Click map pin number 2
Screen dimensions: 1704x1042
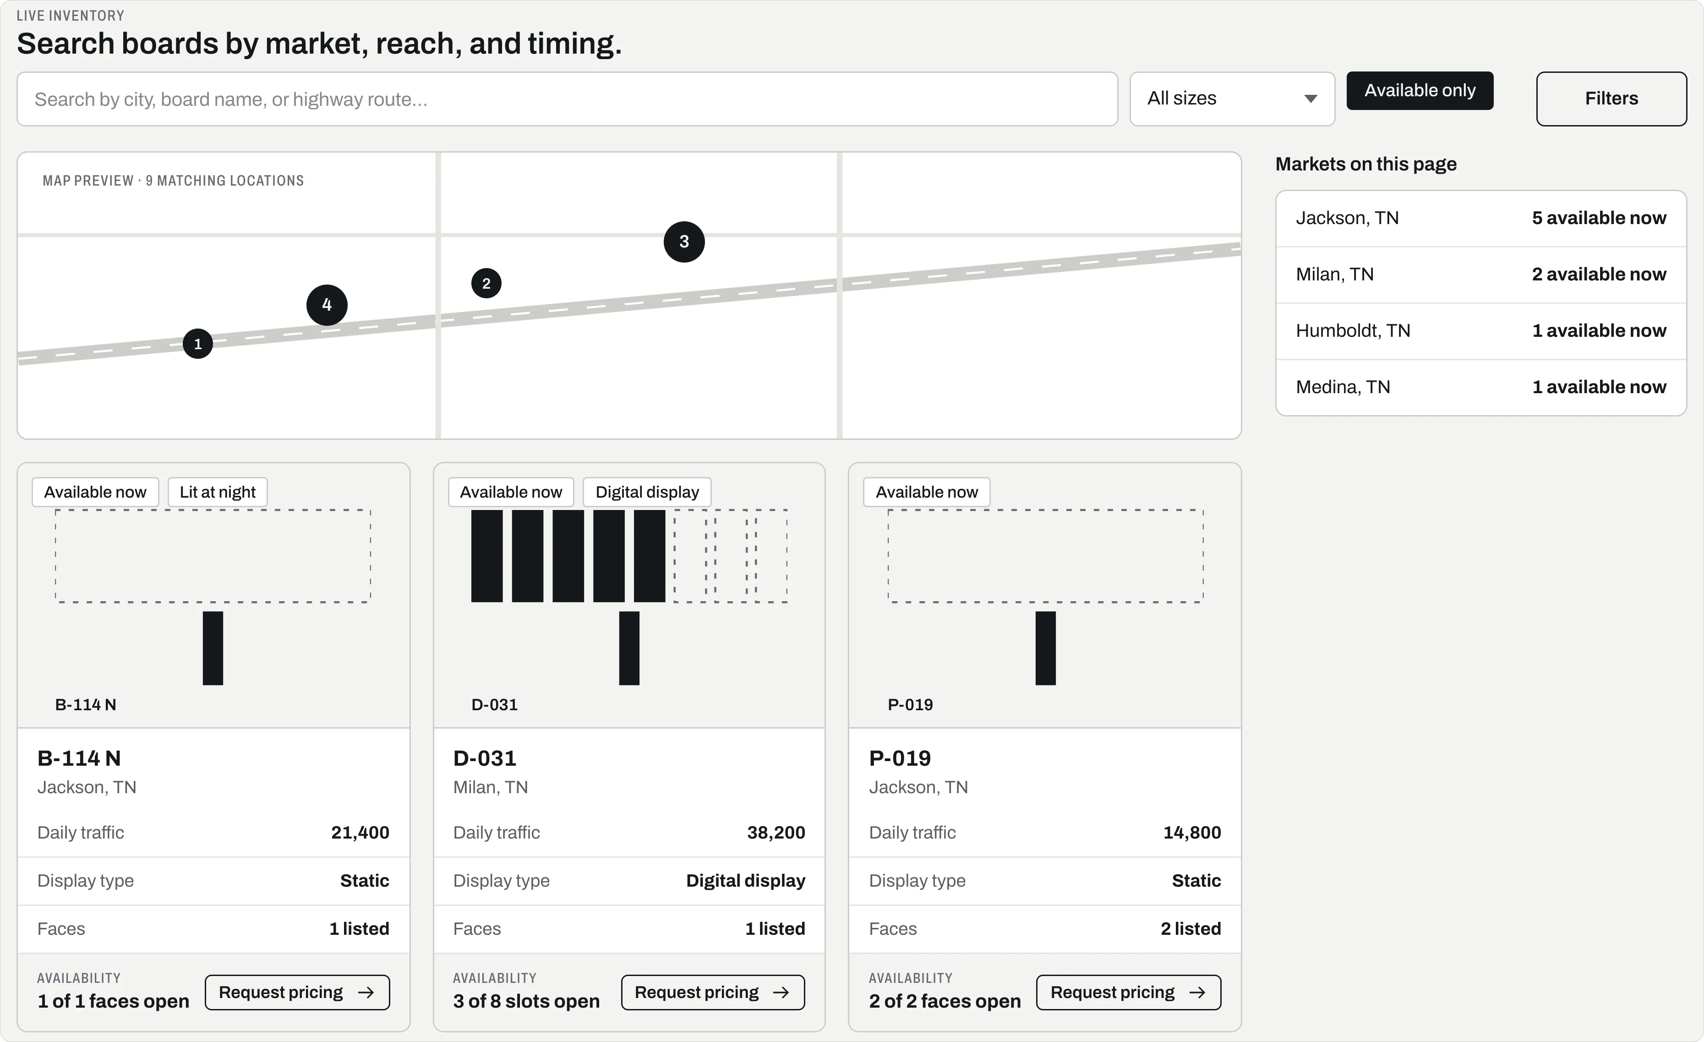[x=486, y=284]
